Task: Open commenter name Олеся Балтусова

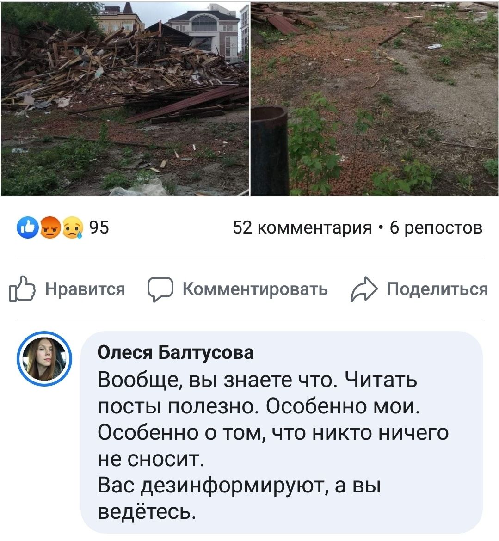Action: 175,352
